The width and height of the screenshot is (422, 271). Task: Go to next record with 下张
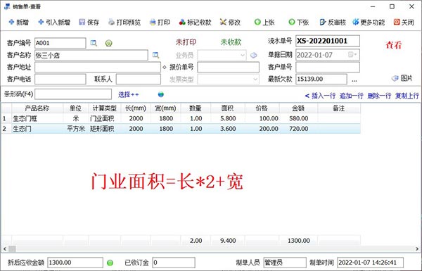(x=298, y=23)
